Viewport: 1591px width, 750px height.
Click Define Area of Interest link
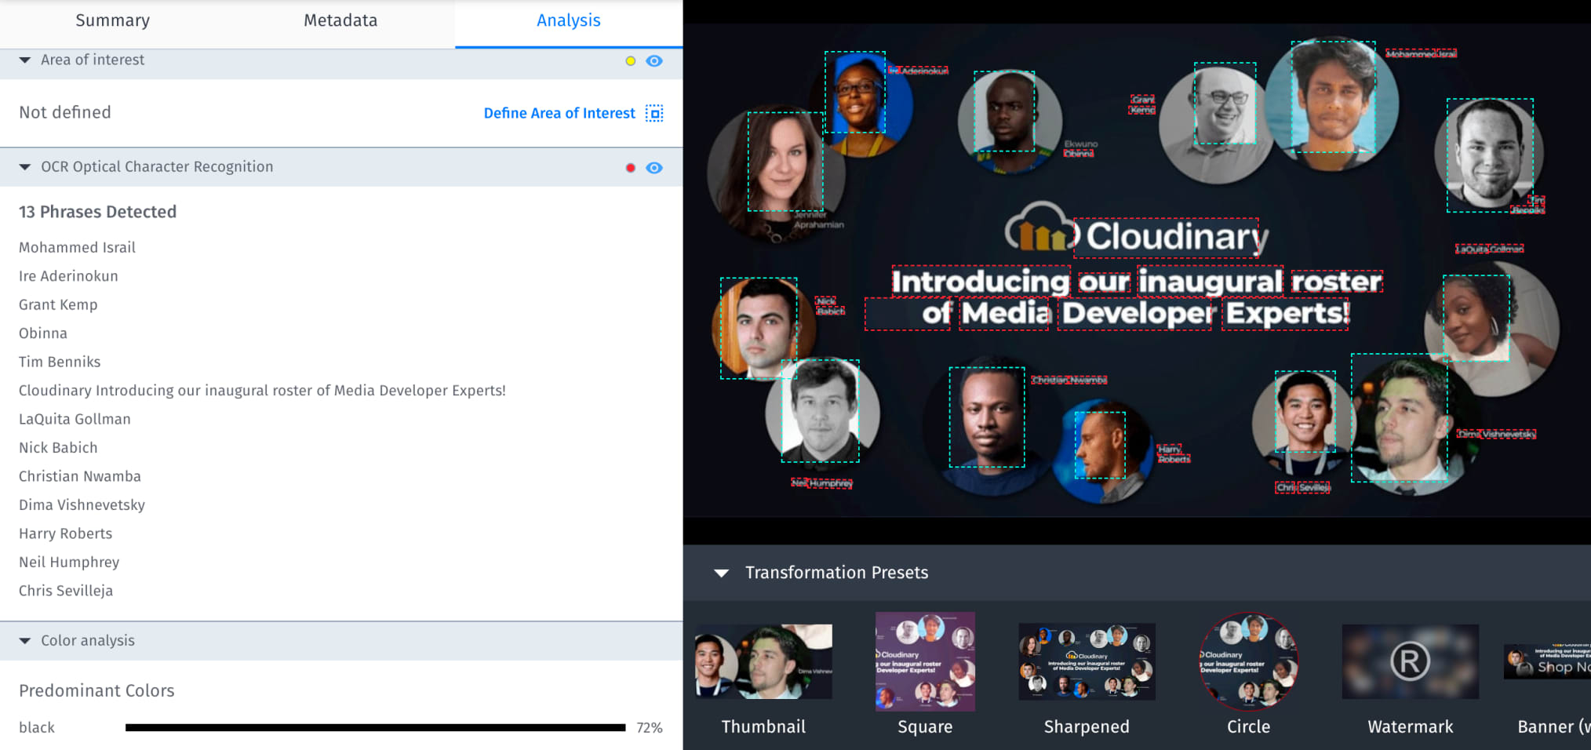click(559, 113)
